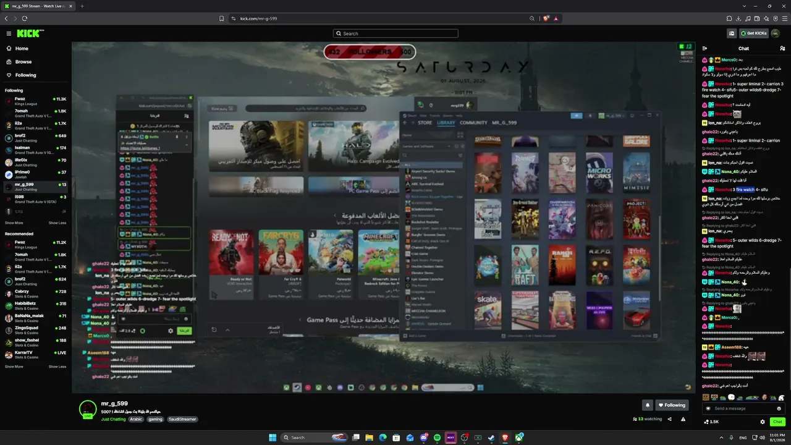Click the browser back arrow
Viewport: 791px width, 445px height.
(6, 19)
